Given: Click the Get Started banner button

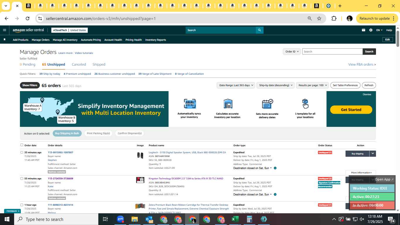Looking at the screenshot, I should 351,110.
